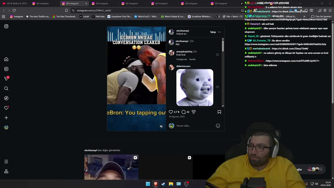Screen dimensions: 334x188
Task: Open comments via the speech bubble icon
Action: pyautogui.click(x=183, y=112)
